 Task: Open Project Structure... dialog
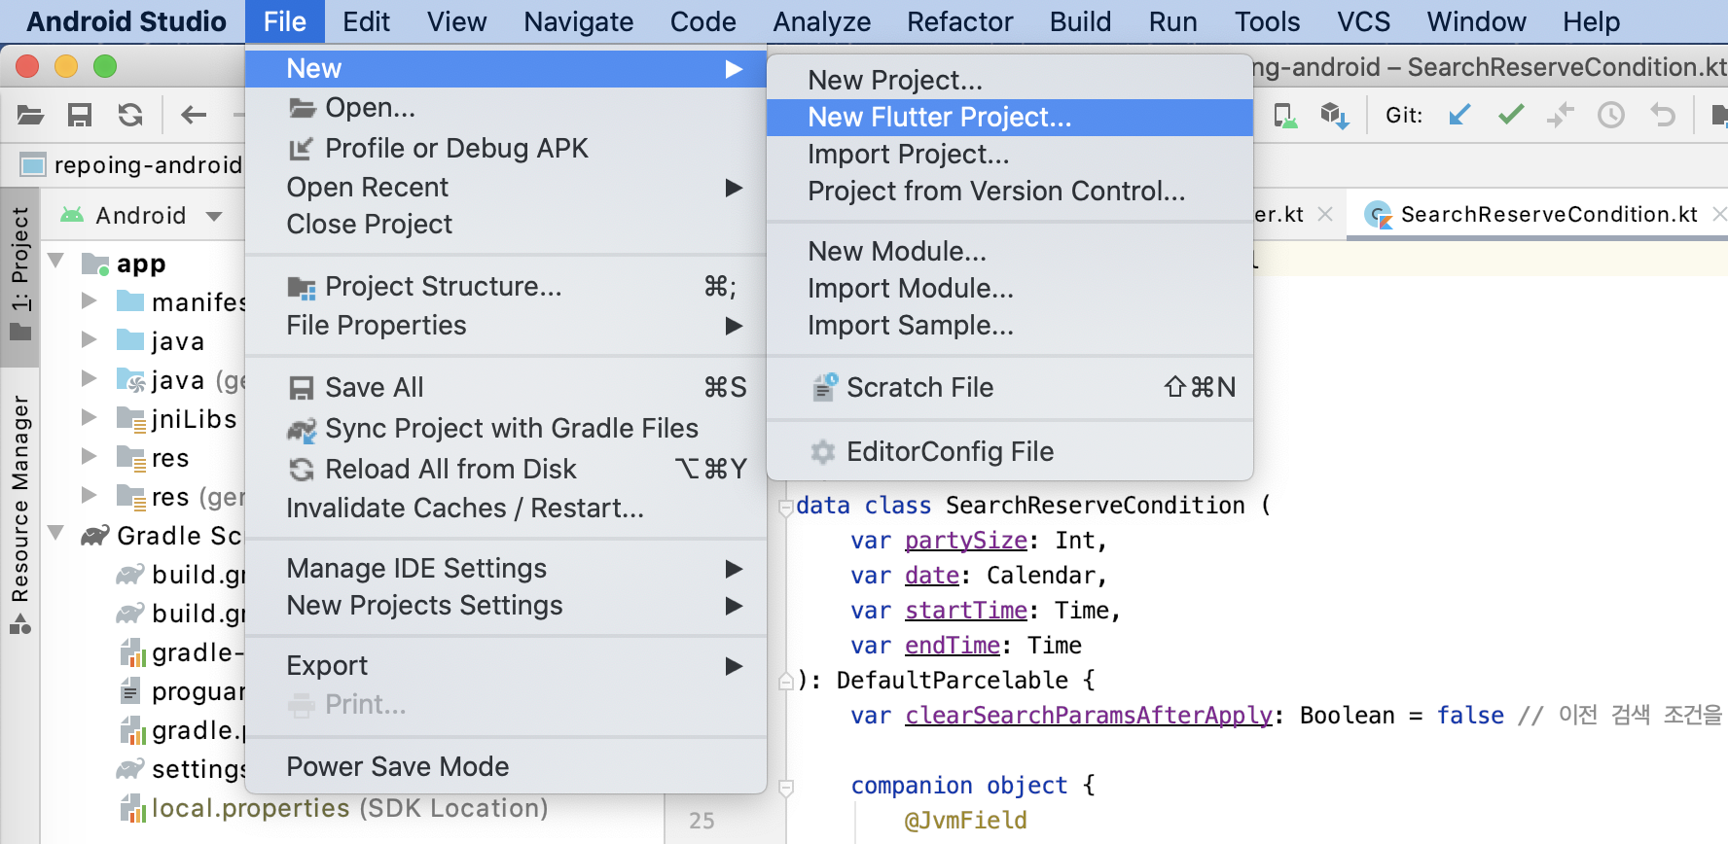point(506,287)
